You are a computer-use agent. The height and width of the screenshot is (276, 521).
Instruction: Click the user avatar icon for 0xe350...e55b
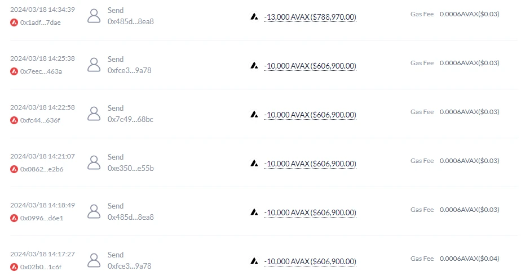(x=94, y=162)
